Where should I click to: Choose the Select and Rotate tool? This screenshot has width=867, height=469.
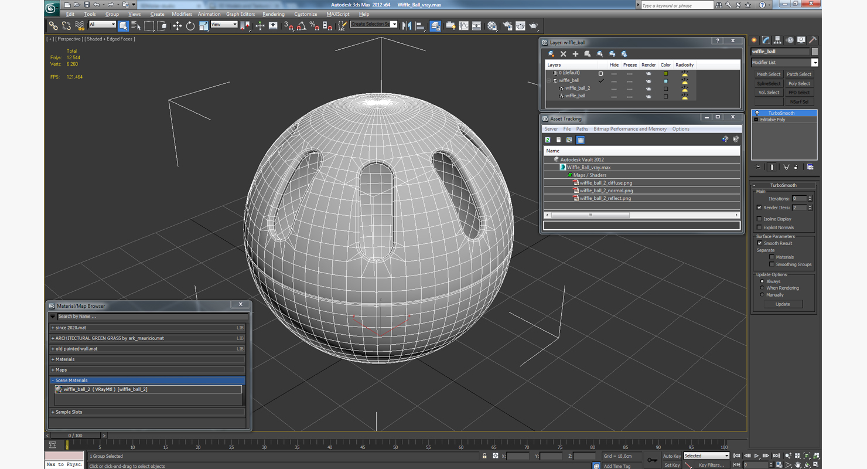tap(190, 26)
